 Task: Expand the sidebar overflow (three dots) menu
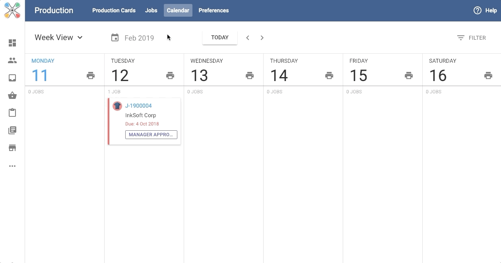(12, 166)
